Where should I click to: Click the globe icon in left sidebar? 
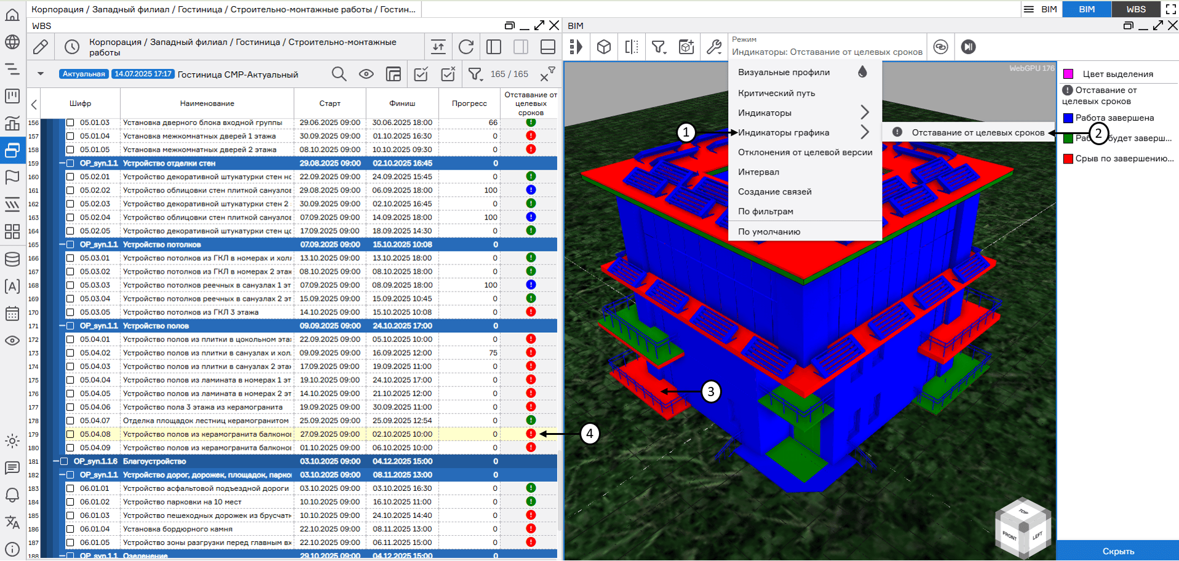(x=12, y=42)
